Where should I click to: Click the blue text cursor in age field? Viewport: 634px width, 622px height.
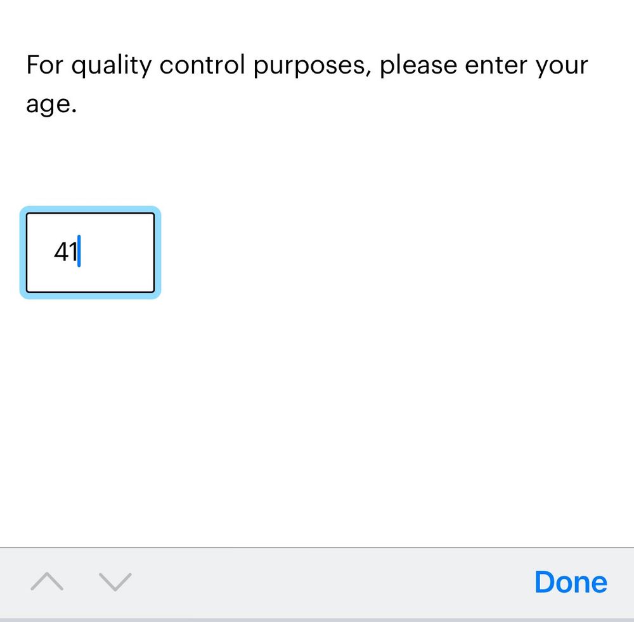[x=79, y=251]
